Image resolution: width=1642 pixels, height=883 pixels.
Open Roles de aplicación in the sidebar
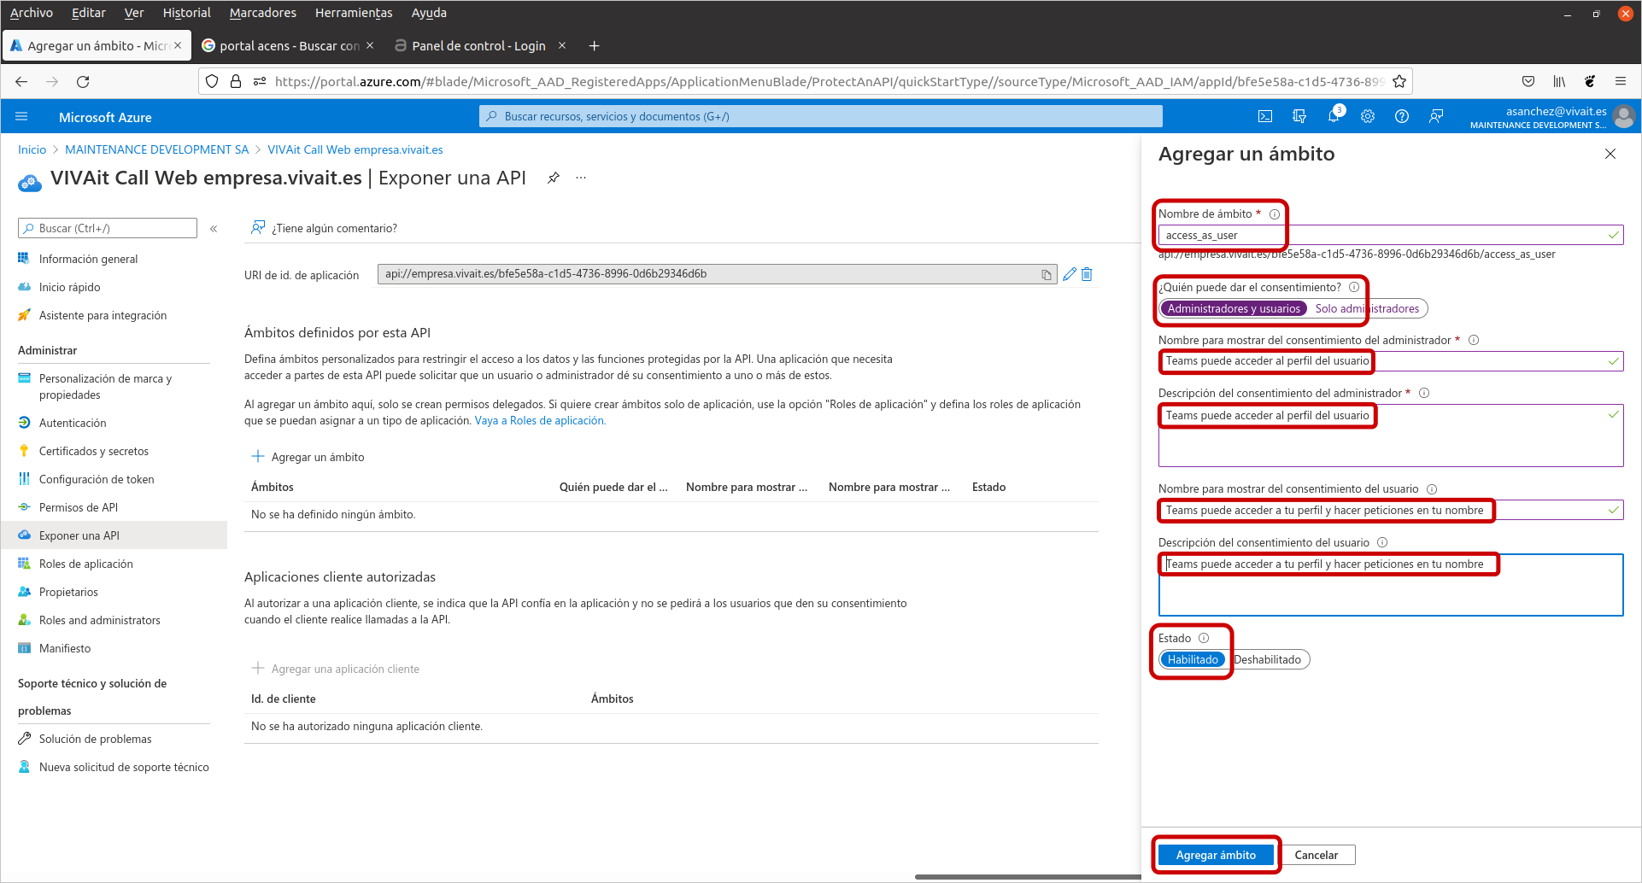(x=85, y=564)
